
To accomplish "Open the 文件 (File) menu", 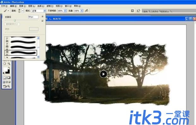I will point(4,6).
